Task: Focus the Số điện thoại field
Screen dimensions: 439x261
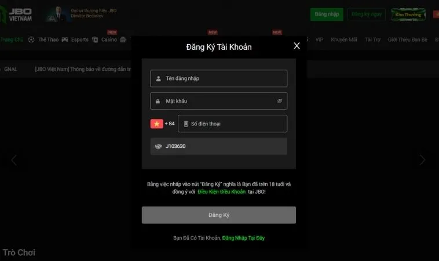Action: (x=232, y=124)
